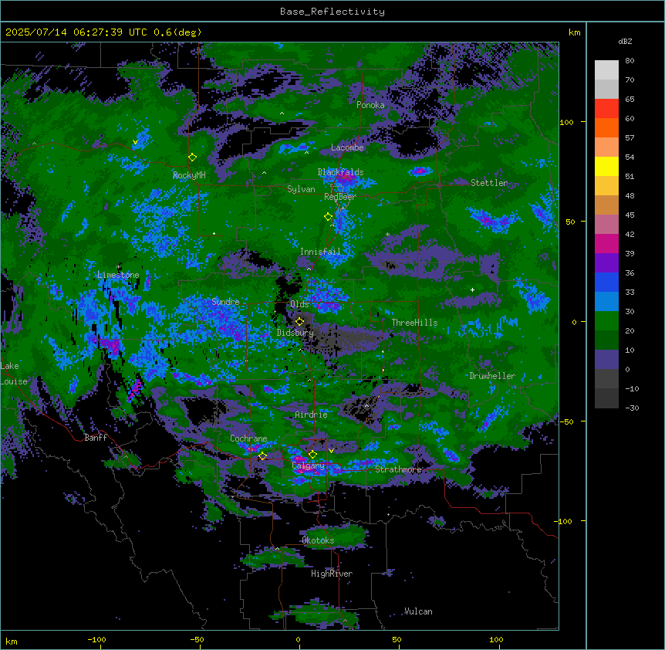Click the RedDeer city label
Image resolution: width=665 pixels, height=650 pixels.
point(340,197)
